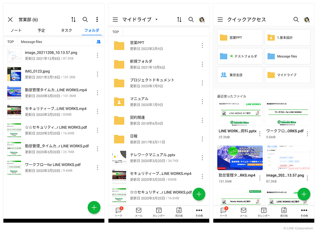
Task: Open options for 勤怠管理タ...RKS.mp4
Action: tap(260, 178)
